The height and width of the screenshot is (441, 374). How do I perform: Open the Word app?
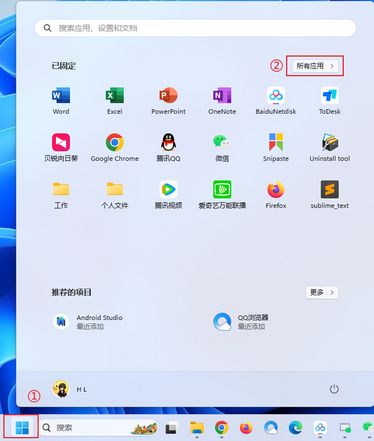61,101
